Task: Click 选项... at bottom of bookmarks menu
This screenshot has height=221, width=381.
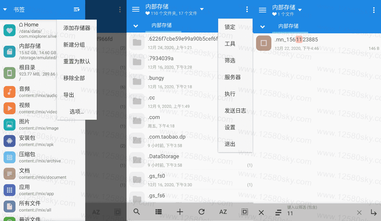Action: pyautogui.click(x=77, y=112)
